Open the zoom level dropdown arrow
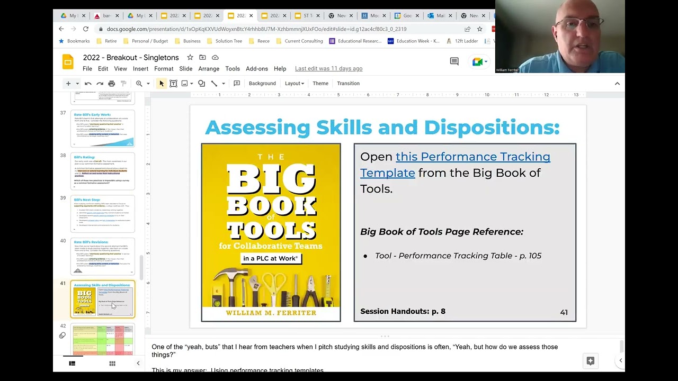This screenshot has width=678, height=381. tap(148, 84)
